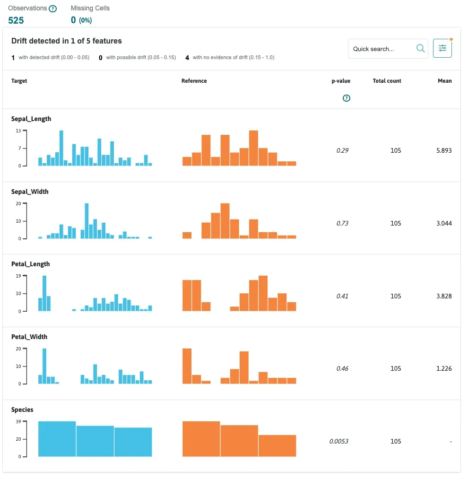Screen dimensions: 468x480
Task: Click the Observations count 525
Action: click(16, 20)
